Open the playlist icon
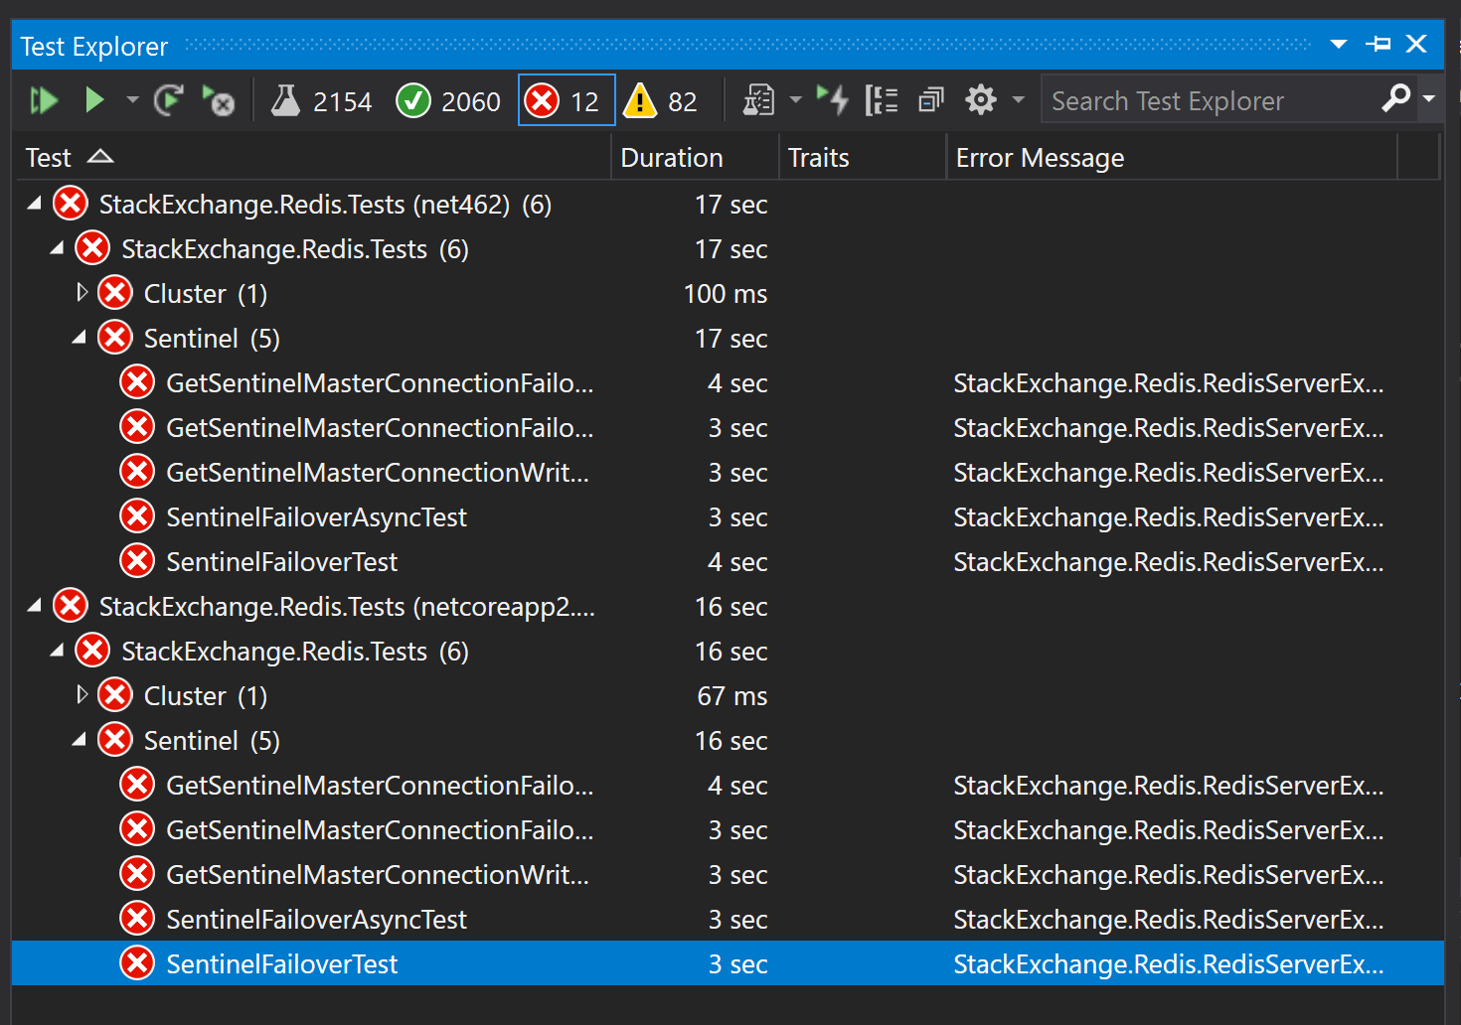This screenshot has height=1025, width=1461. (x=758, y=100)
